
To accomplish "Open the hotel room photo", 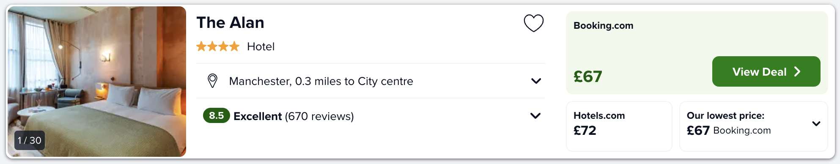I will tap(97, 82).
